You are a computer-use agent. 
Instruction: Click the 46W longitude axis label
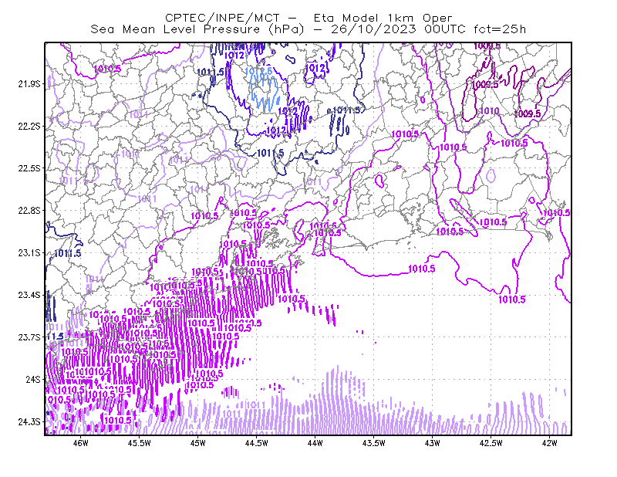click(x=81, y=443)
